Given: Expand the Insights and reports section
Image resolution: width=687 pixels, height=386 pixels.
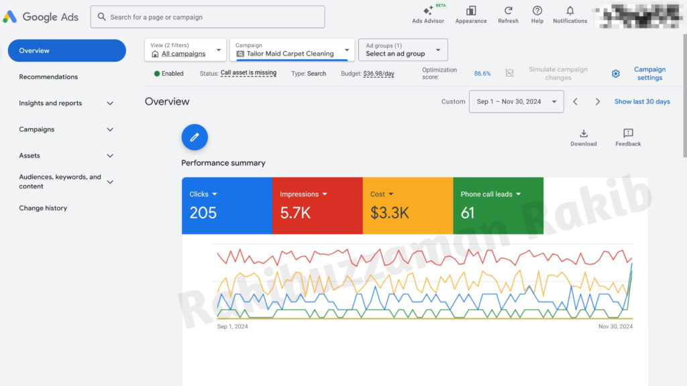Looking at the screenshot, I should [x=66, y=103].
